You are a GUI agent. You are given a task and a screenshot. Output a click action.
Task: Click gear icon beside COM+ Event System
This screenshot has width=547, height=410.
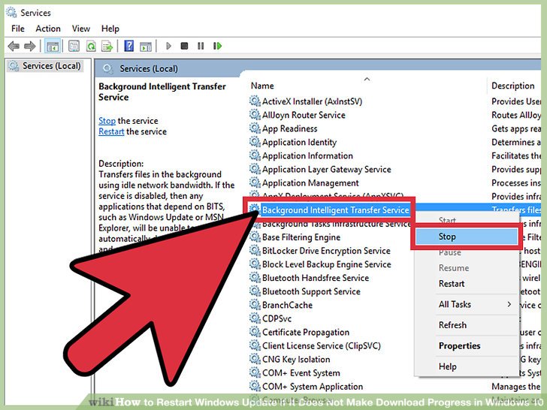tap(255, 373)
